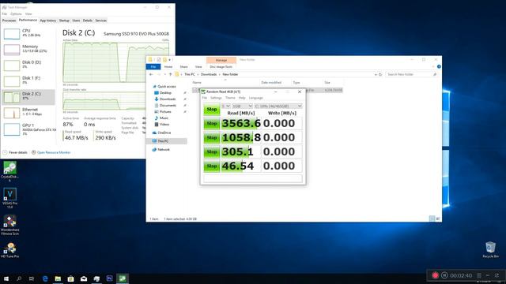506x284 pixels.
Task: Open CrystalDiskMark Help menu
Action: [x=242, y=98]
